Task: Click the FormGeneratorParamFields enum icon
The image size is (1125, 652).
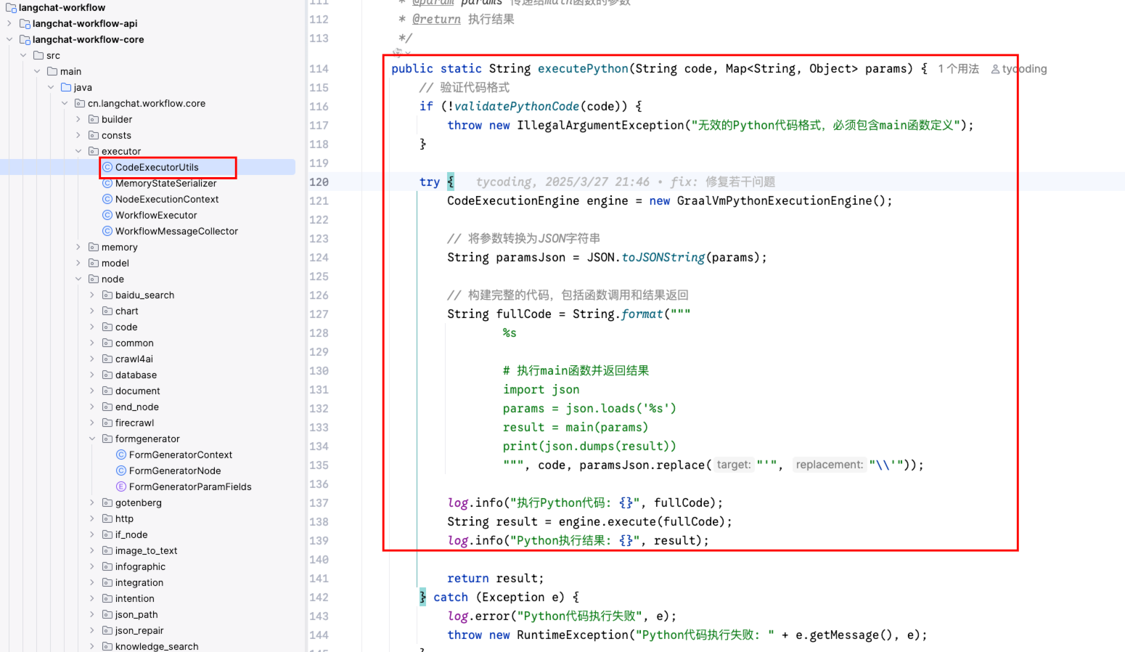Action: [x=121, y=486]
